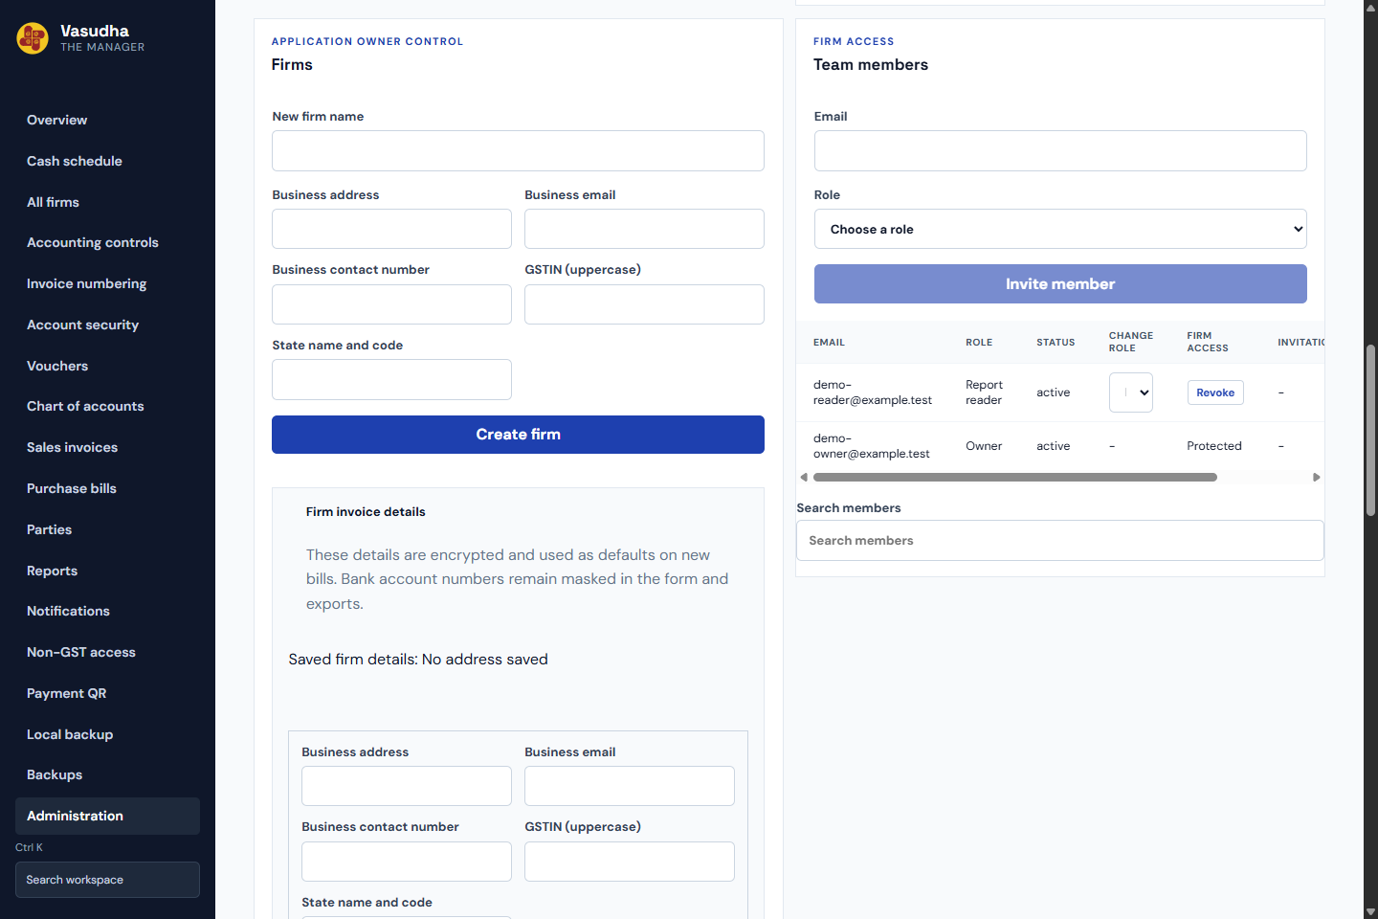Viewport: 1378px width, 919px height.
Task: Focus Business address in Firm invoice details
Action: tap(407, 786)
